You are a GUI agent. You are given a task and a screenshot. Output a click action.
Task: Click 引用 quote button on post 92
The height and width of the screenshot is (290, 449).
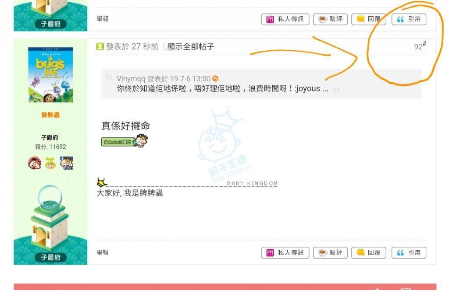pos(409,252)
